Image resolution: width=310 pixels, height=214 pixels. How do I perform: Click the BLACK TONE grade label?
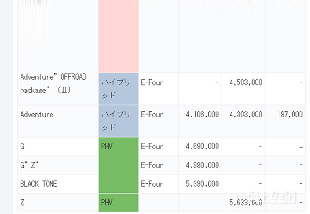[x=58, y=184]
